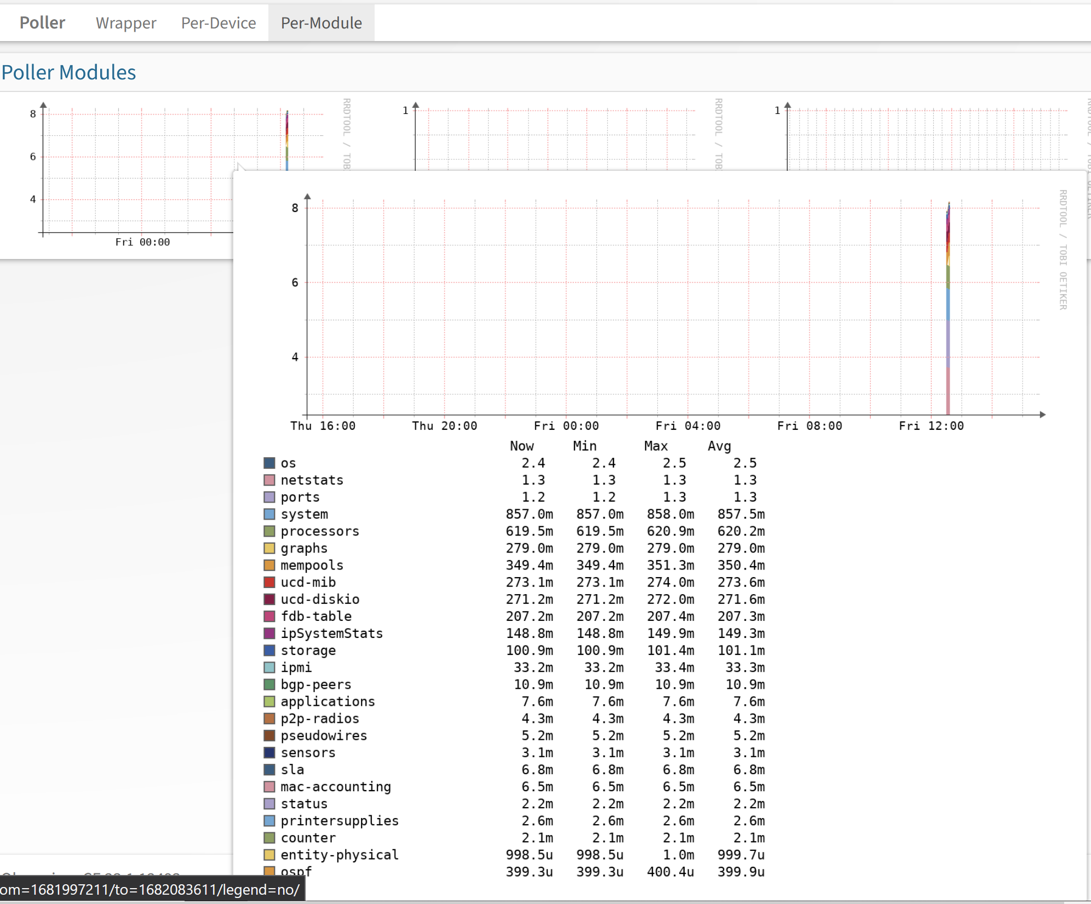This screenshot has height=904, width=1091.
Task: Click the netstats legend color swatch
Action: pos(269,480)
